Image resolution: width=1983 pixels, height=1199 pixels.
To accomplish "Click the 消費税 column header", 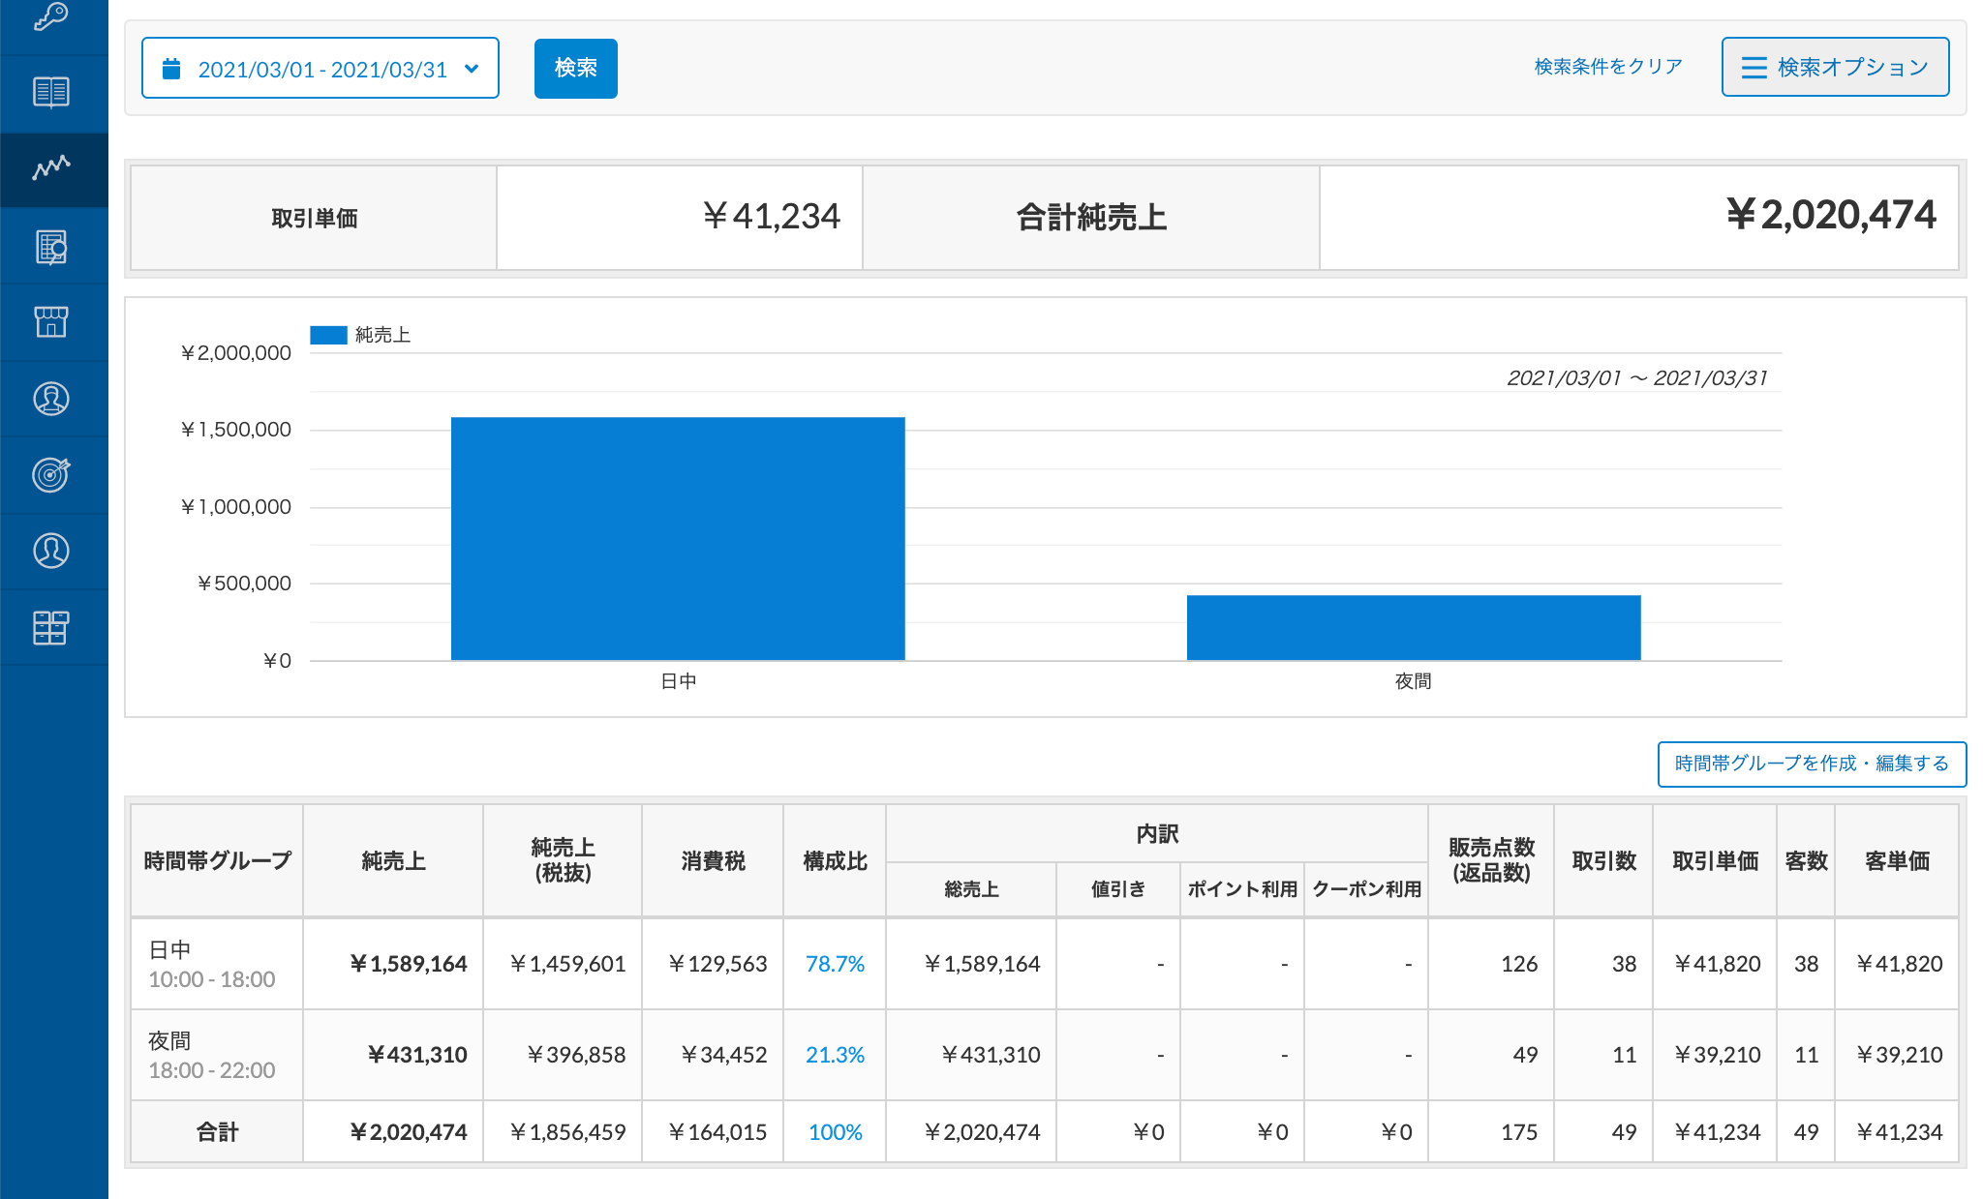I will click(x=713, y=861).
